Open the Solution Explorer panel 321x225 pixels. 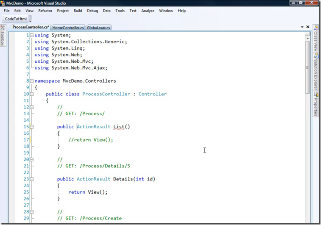[316, 72]
